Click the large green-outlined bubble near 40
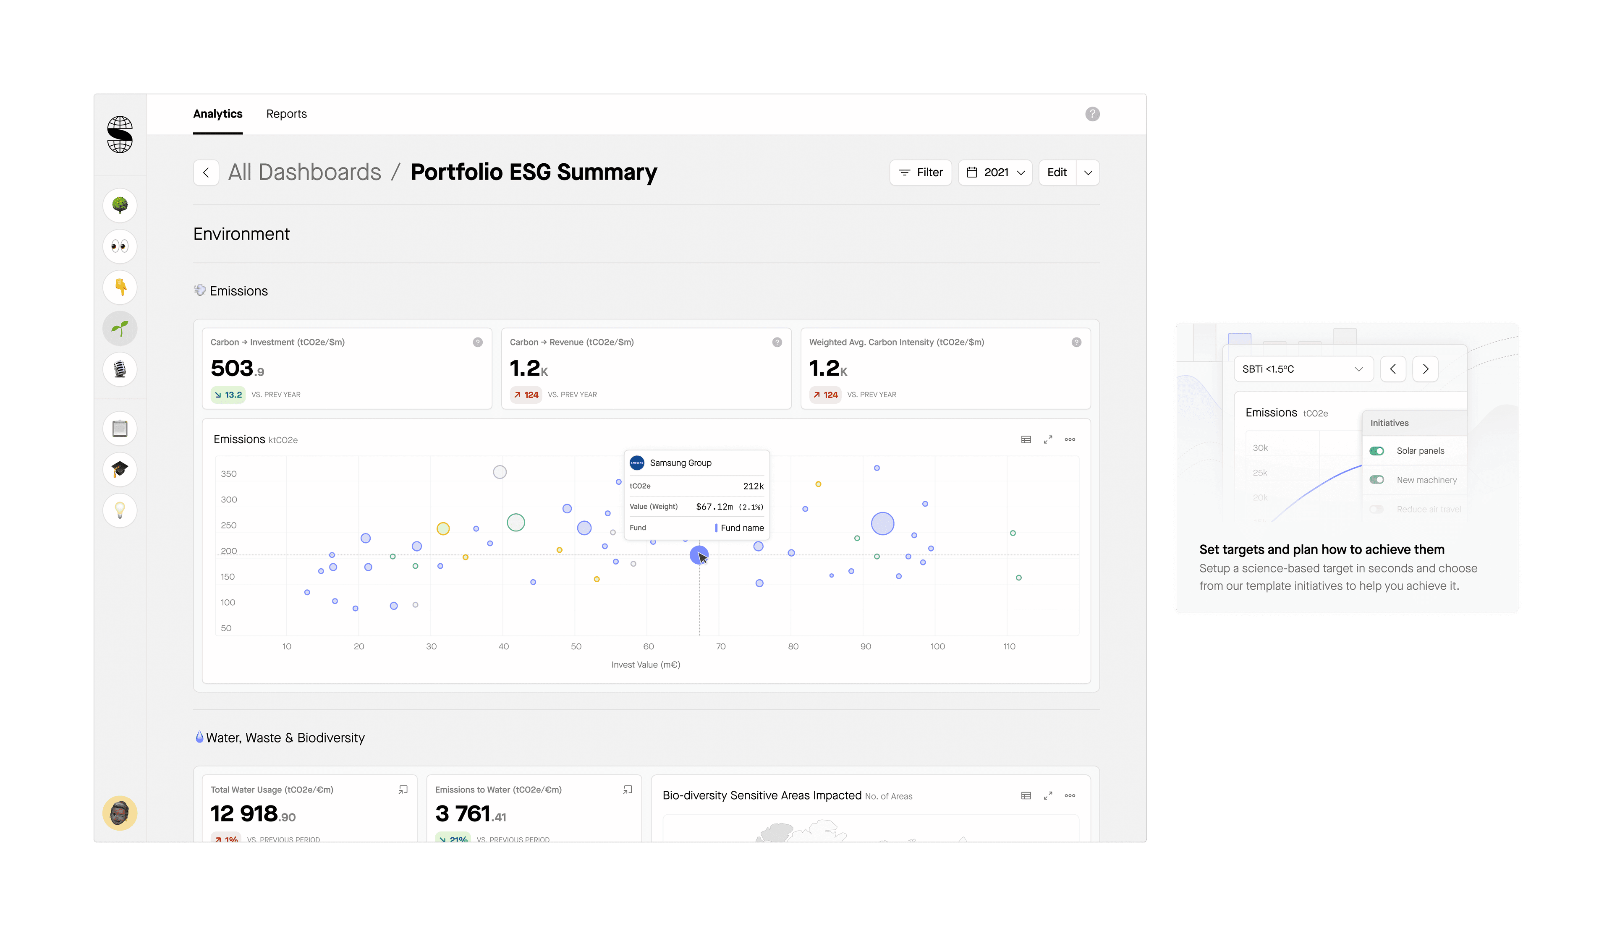Image resolution: width=1612 pixels, height=936 pixels. click(516, 523)
